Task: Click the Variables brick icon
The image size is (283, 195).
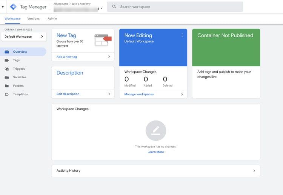Action: coord(7,77)
